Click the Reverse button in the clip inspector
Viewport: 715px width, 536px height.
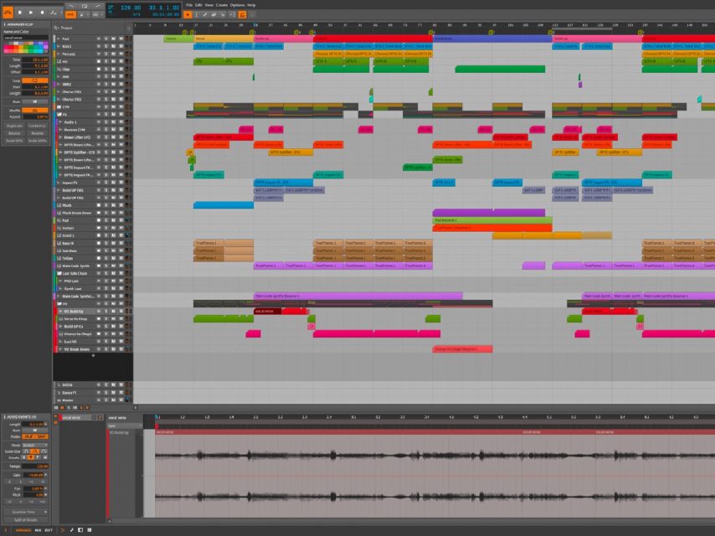38,133
